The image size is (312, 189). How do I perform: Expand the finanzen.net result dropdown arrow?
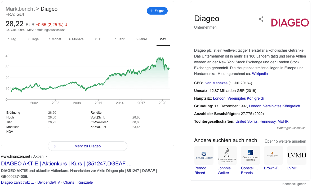[47, 157]
